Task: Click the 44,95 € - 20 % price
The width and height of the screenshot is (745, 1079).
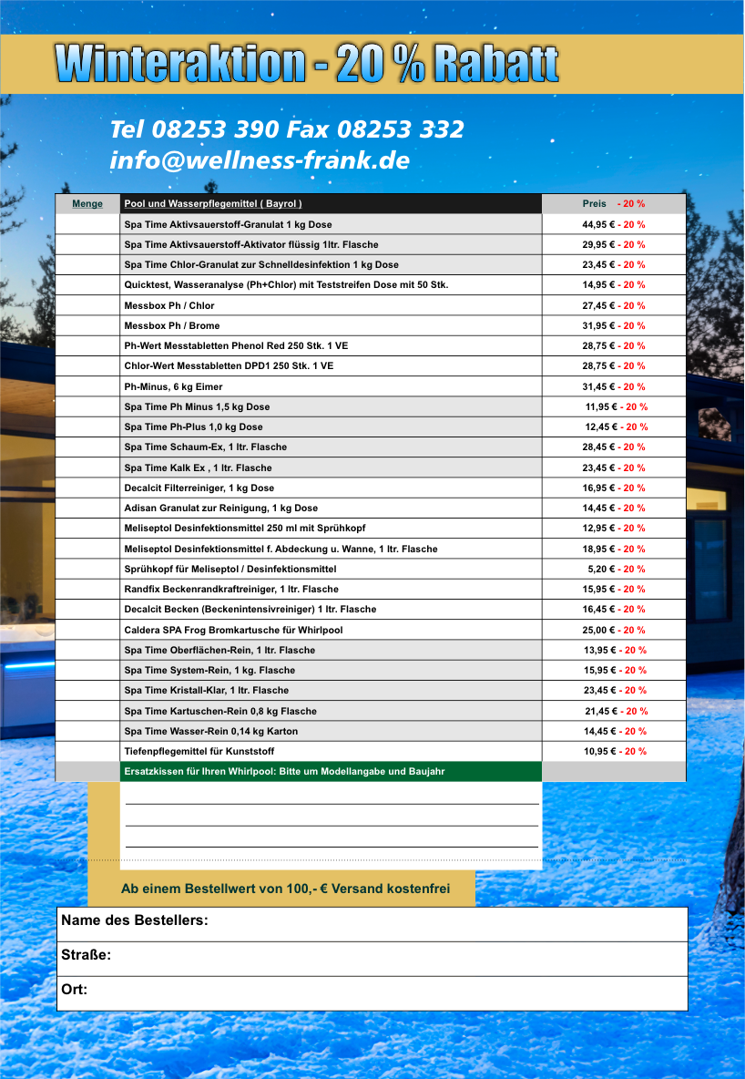Action: (614, 224)
